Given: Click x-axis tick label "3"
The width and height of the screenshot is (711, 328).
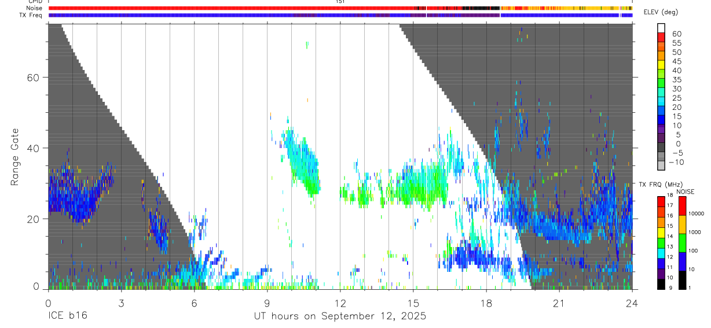Looking at the screenshot, I should [x=122, y=303].
